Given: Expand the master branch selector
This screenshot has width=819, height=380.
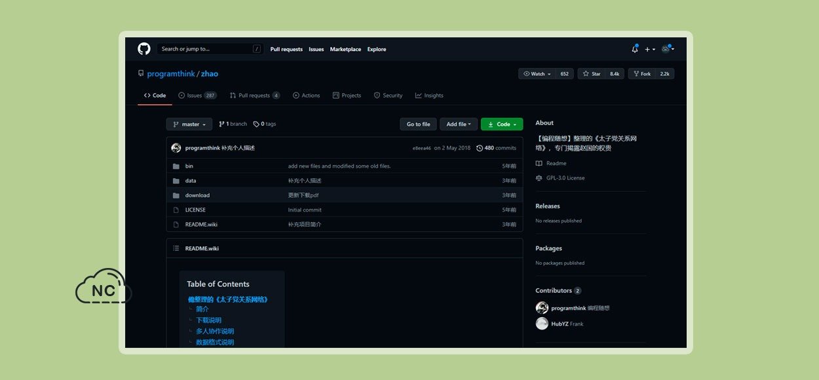Looking at the screenshot, I should 190,124.
